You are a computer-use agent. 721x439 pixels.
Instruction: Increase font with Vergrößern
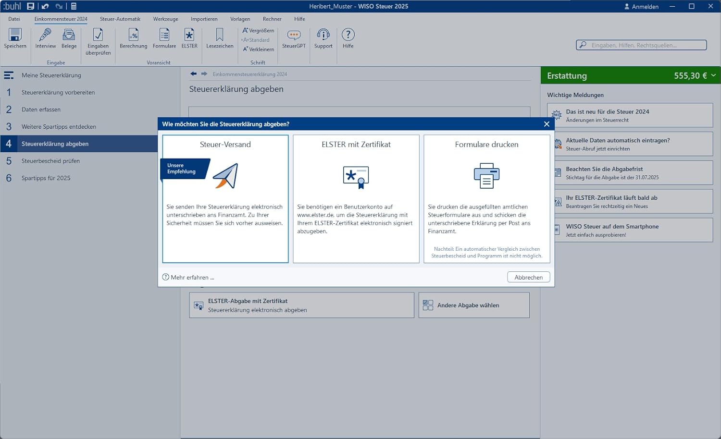pyautogui.click(x=258, y=30)
